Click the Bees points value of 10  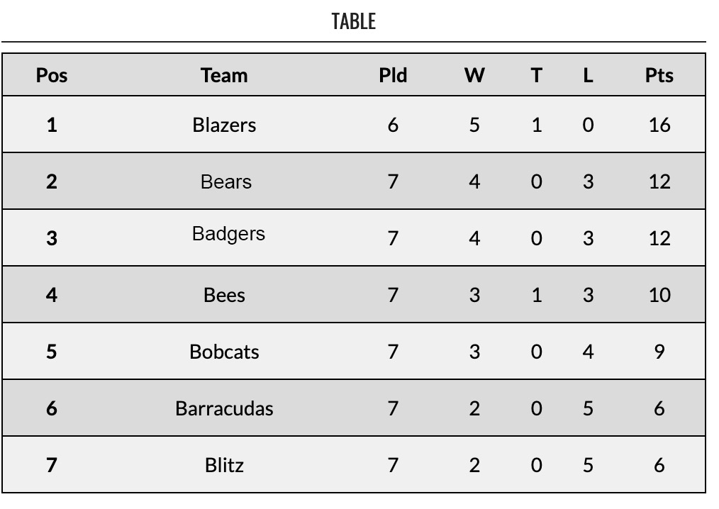click(x=659, y=295)
